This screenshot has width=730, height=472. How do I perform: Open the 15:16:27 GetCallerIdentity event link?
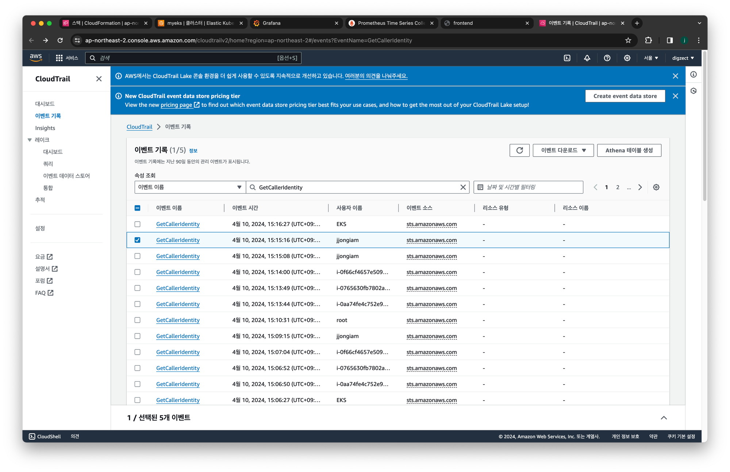178,224
